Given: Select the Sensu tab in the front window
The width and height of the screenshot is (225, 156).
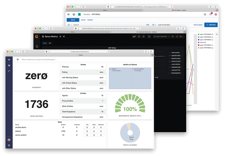Looking at the screenshot, I should point(80,55).
